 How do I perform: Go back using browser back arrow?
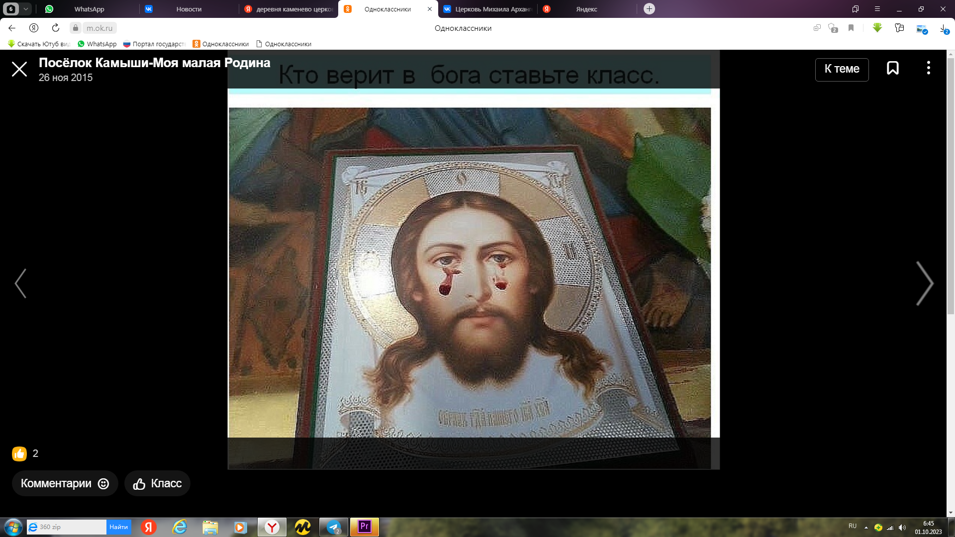[12, 28]
